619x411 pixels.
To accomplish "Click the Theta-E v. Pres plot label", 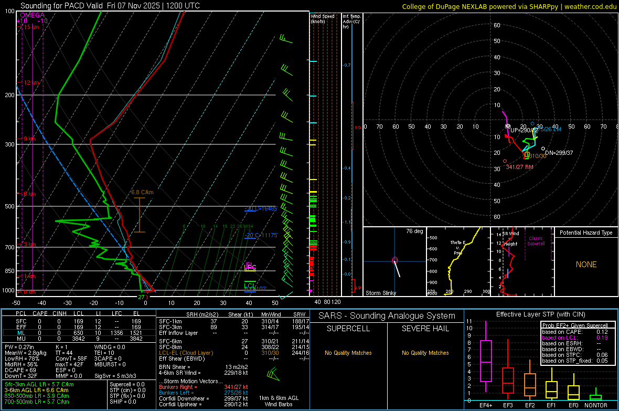I will pyautogui.click(x=457, y=247).
